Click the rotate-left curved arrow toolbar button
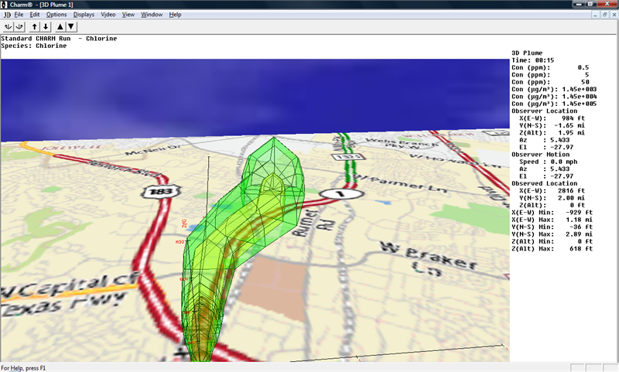The image size is (619, 372). point(9,26)
